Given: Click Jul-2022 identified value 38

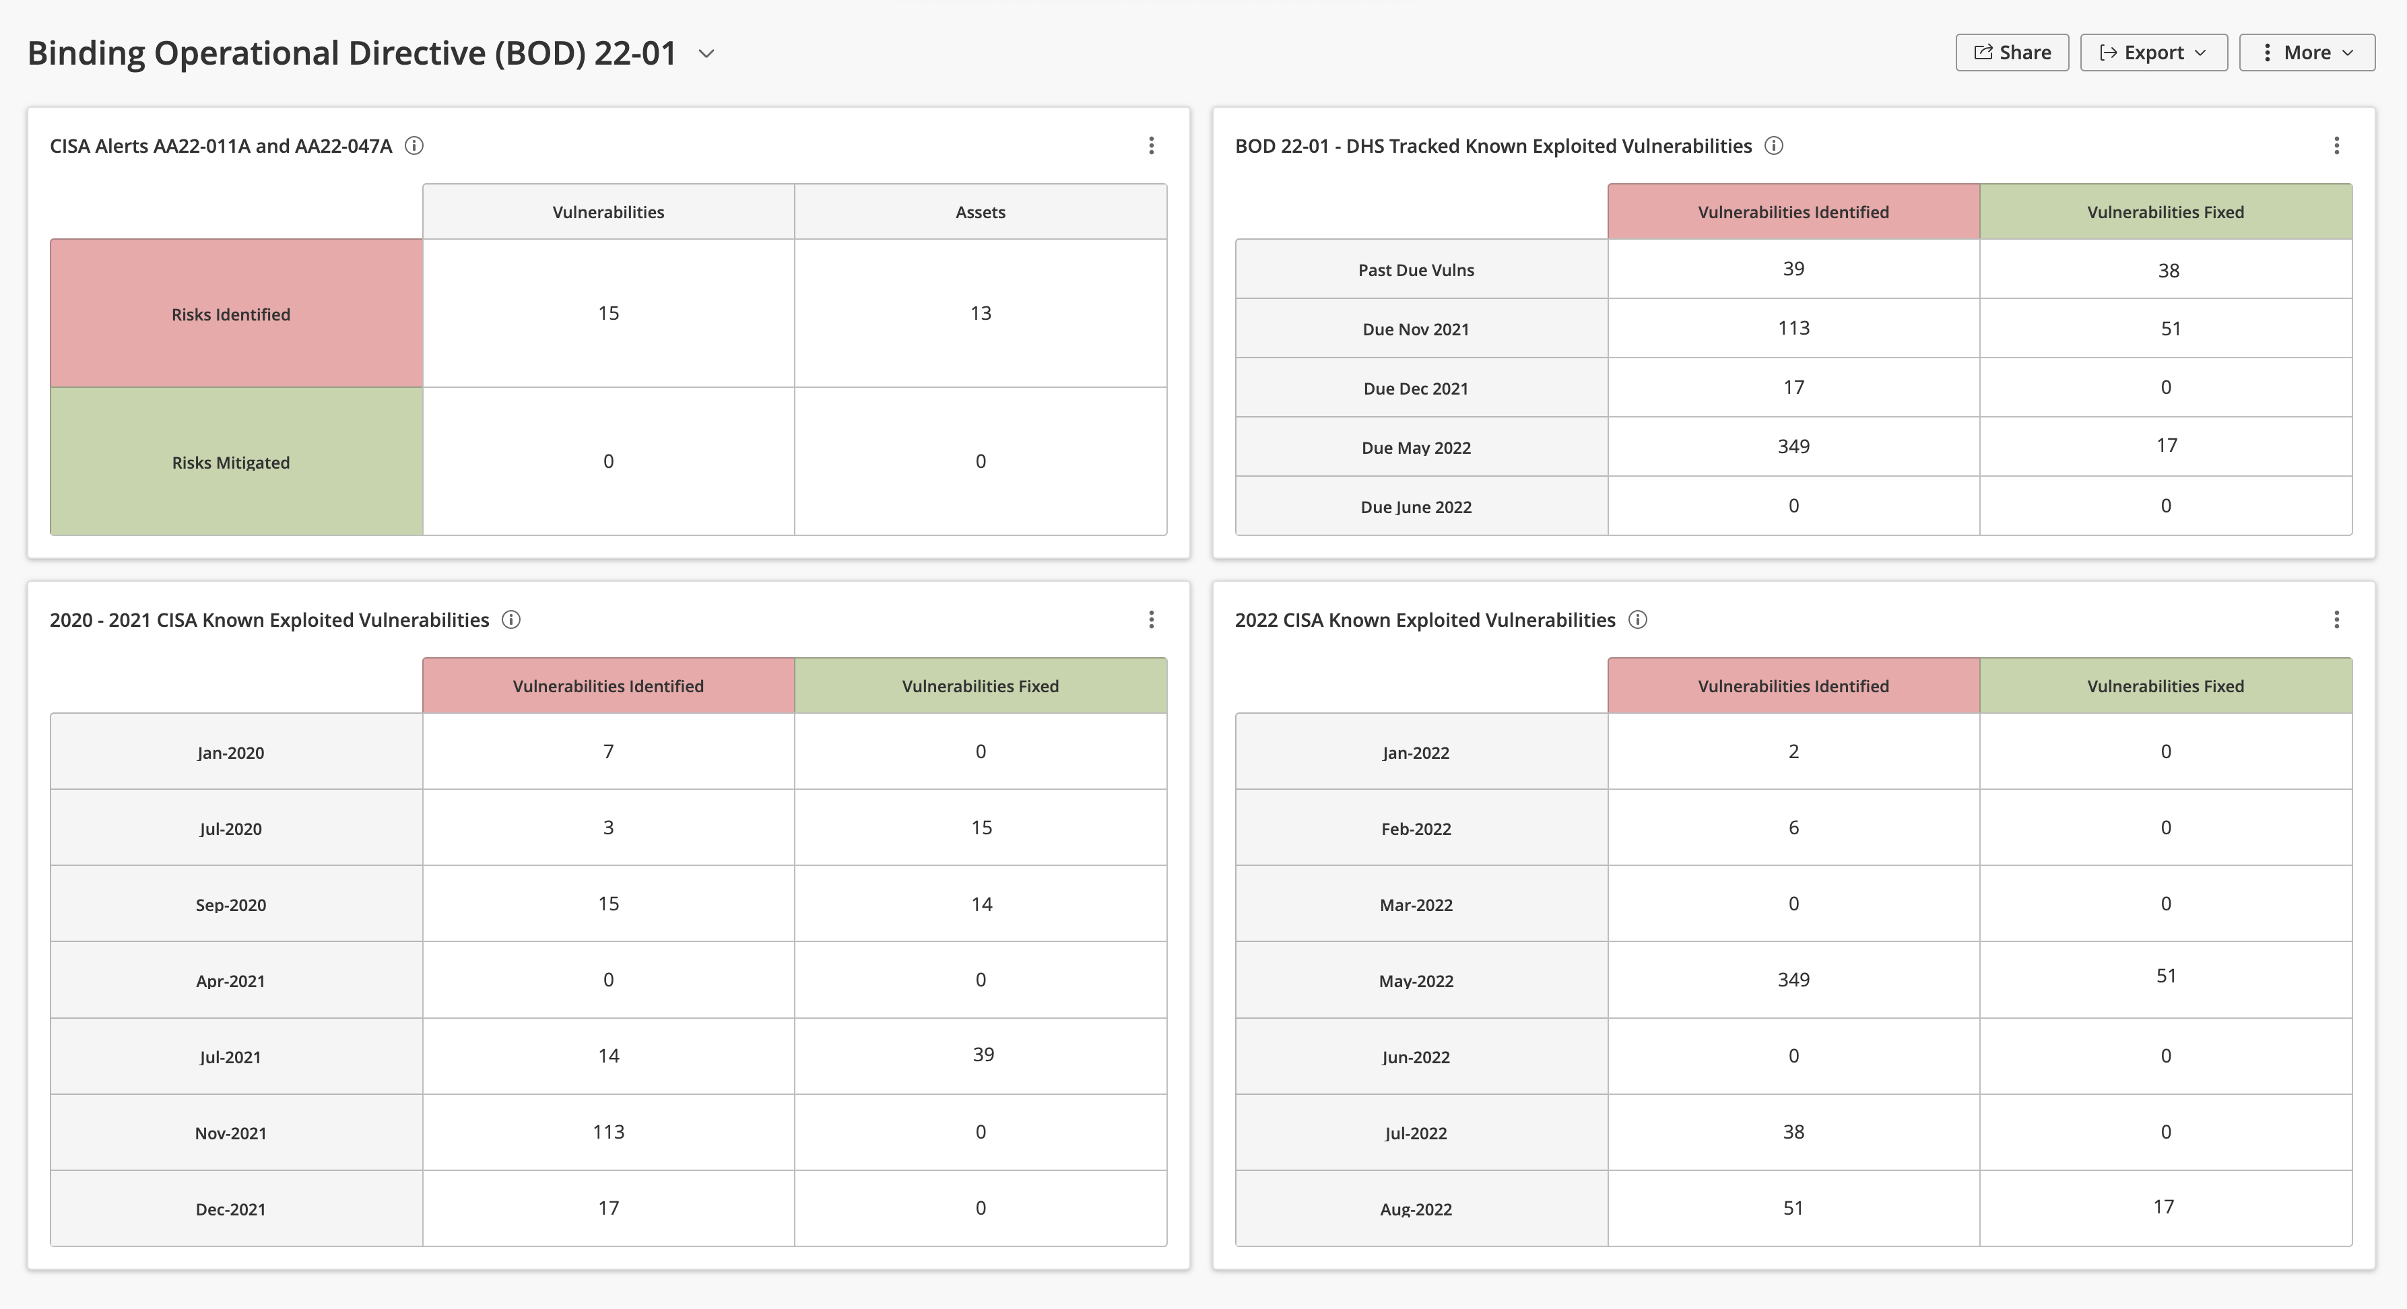Looking at the screenshot, I should (x=1793, y=1133).
